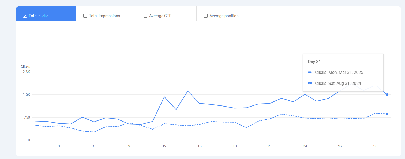405x159 pixels.
Task: Uncheck the Total clicks checkbox
Action: [x=25, y=16]
